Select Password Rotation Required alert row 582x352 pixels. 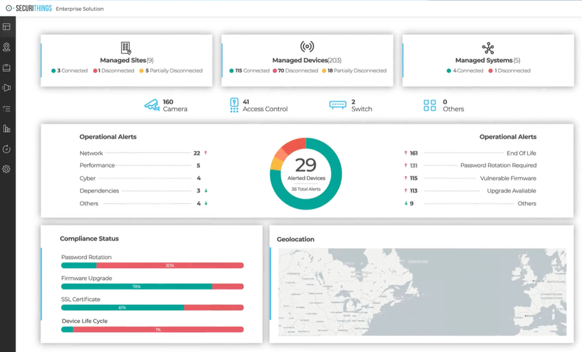click(x=470, y=166)
